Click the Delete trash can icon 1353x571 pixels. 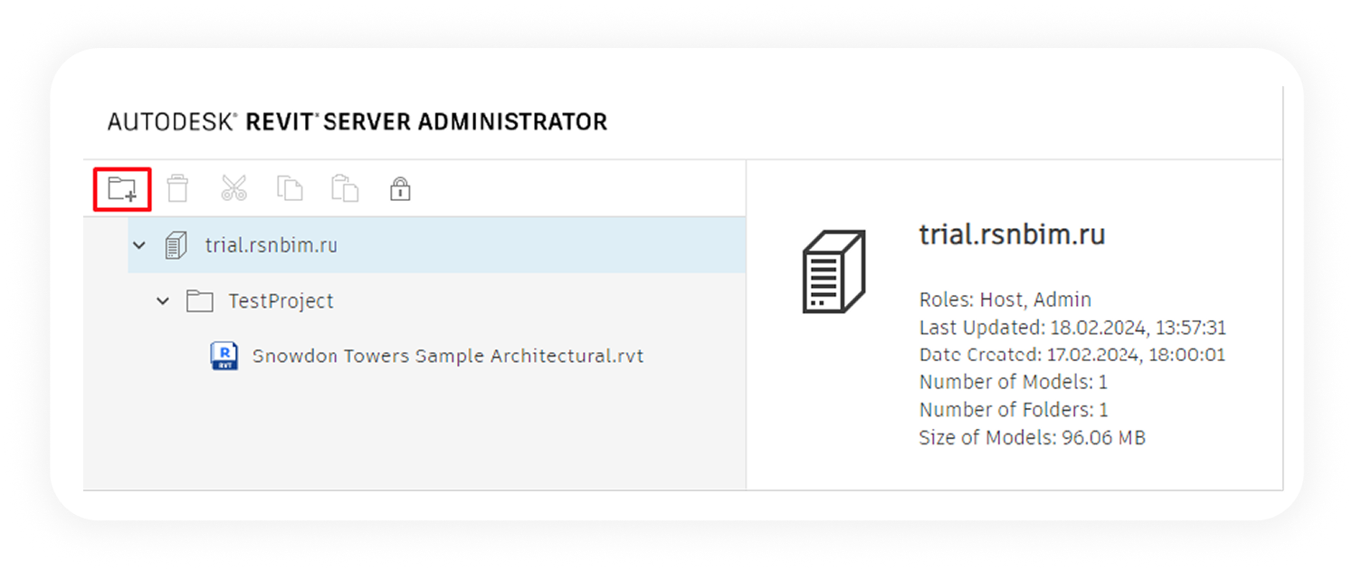point(178,188)
